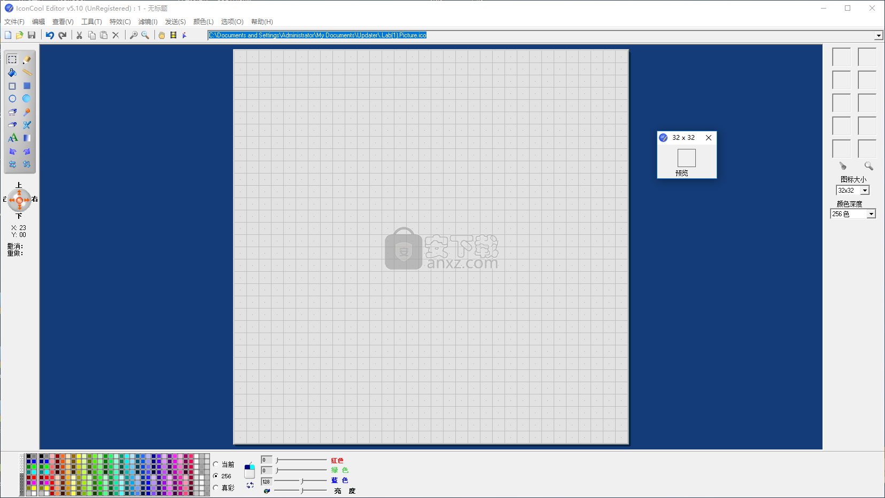885x498 pixels.
Task: Click the 绿色 green channel slider
Action: (301, 470)
